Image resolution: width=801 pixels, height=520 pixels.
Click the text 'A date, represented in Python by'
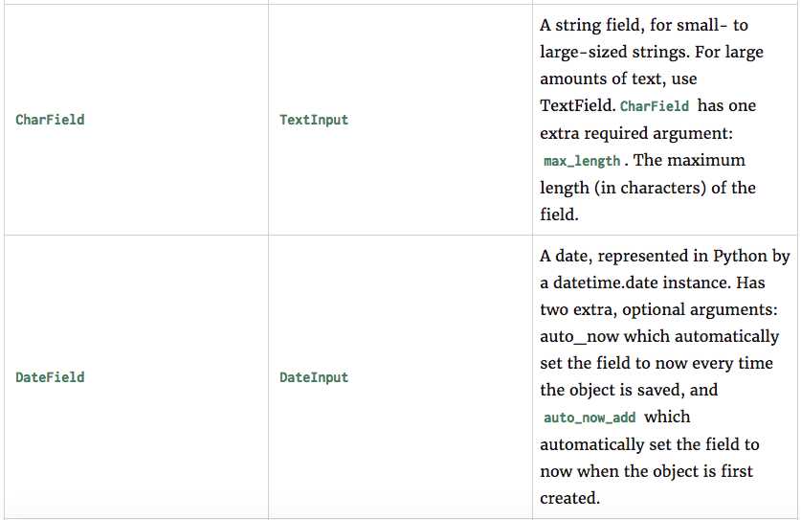(664, 256)
